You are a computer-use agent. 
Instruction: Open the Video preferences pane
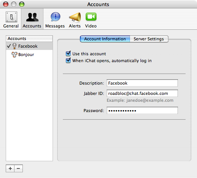pyautogui.click(x=91, y=19)
